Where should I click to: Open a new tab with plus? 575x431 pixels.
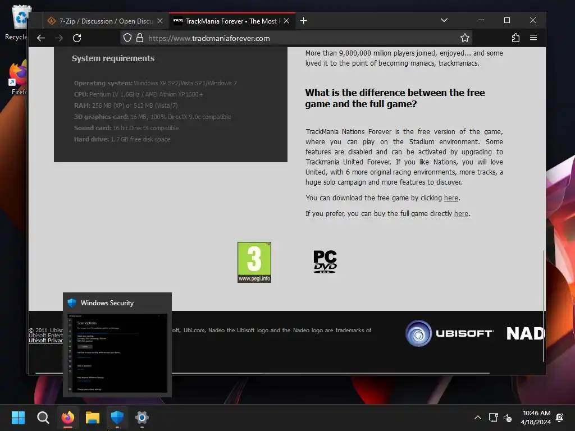click(x=303, y=21)
